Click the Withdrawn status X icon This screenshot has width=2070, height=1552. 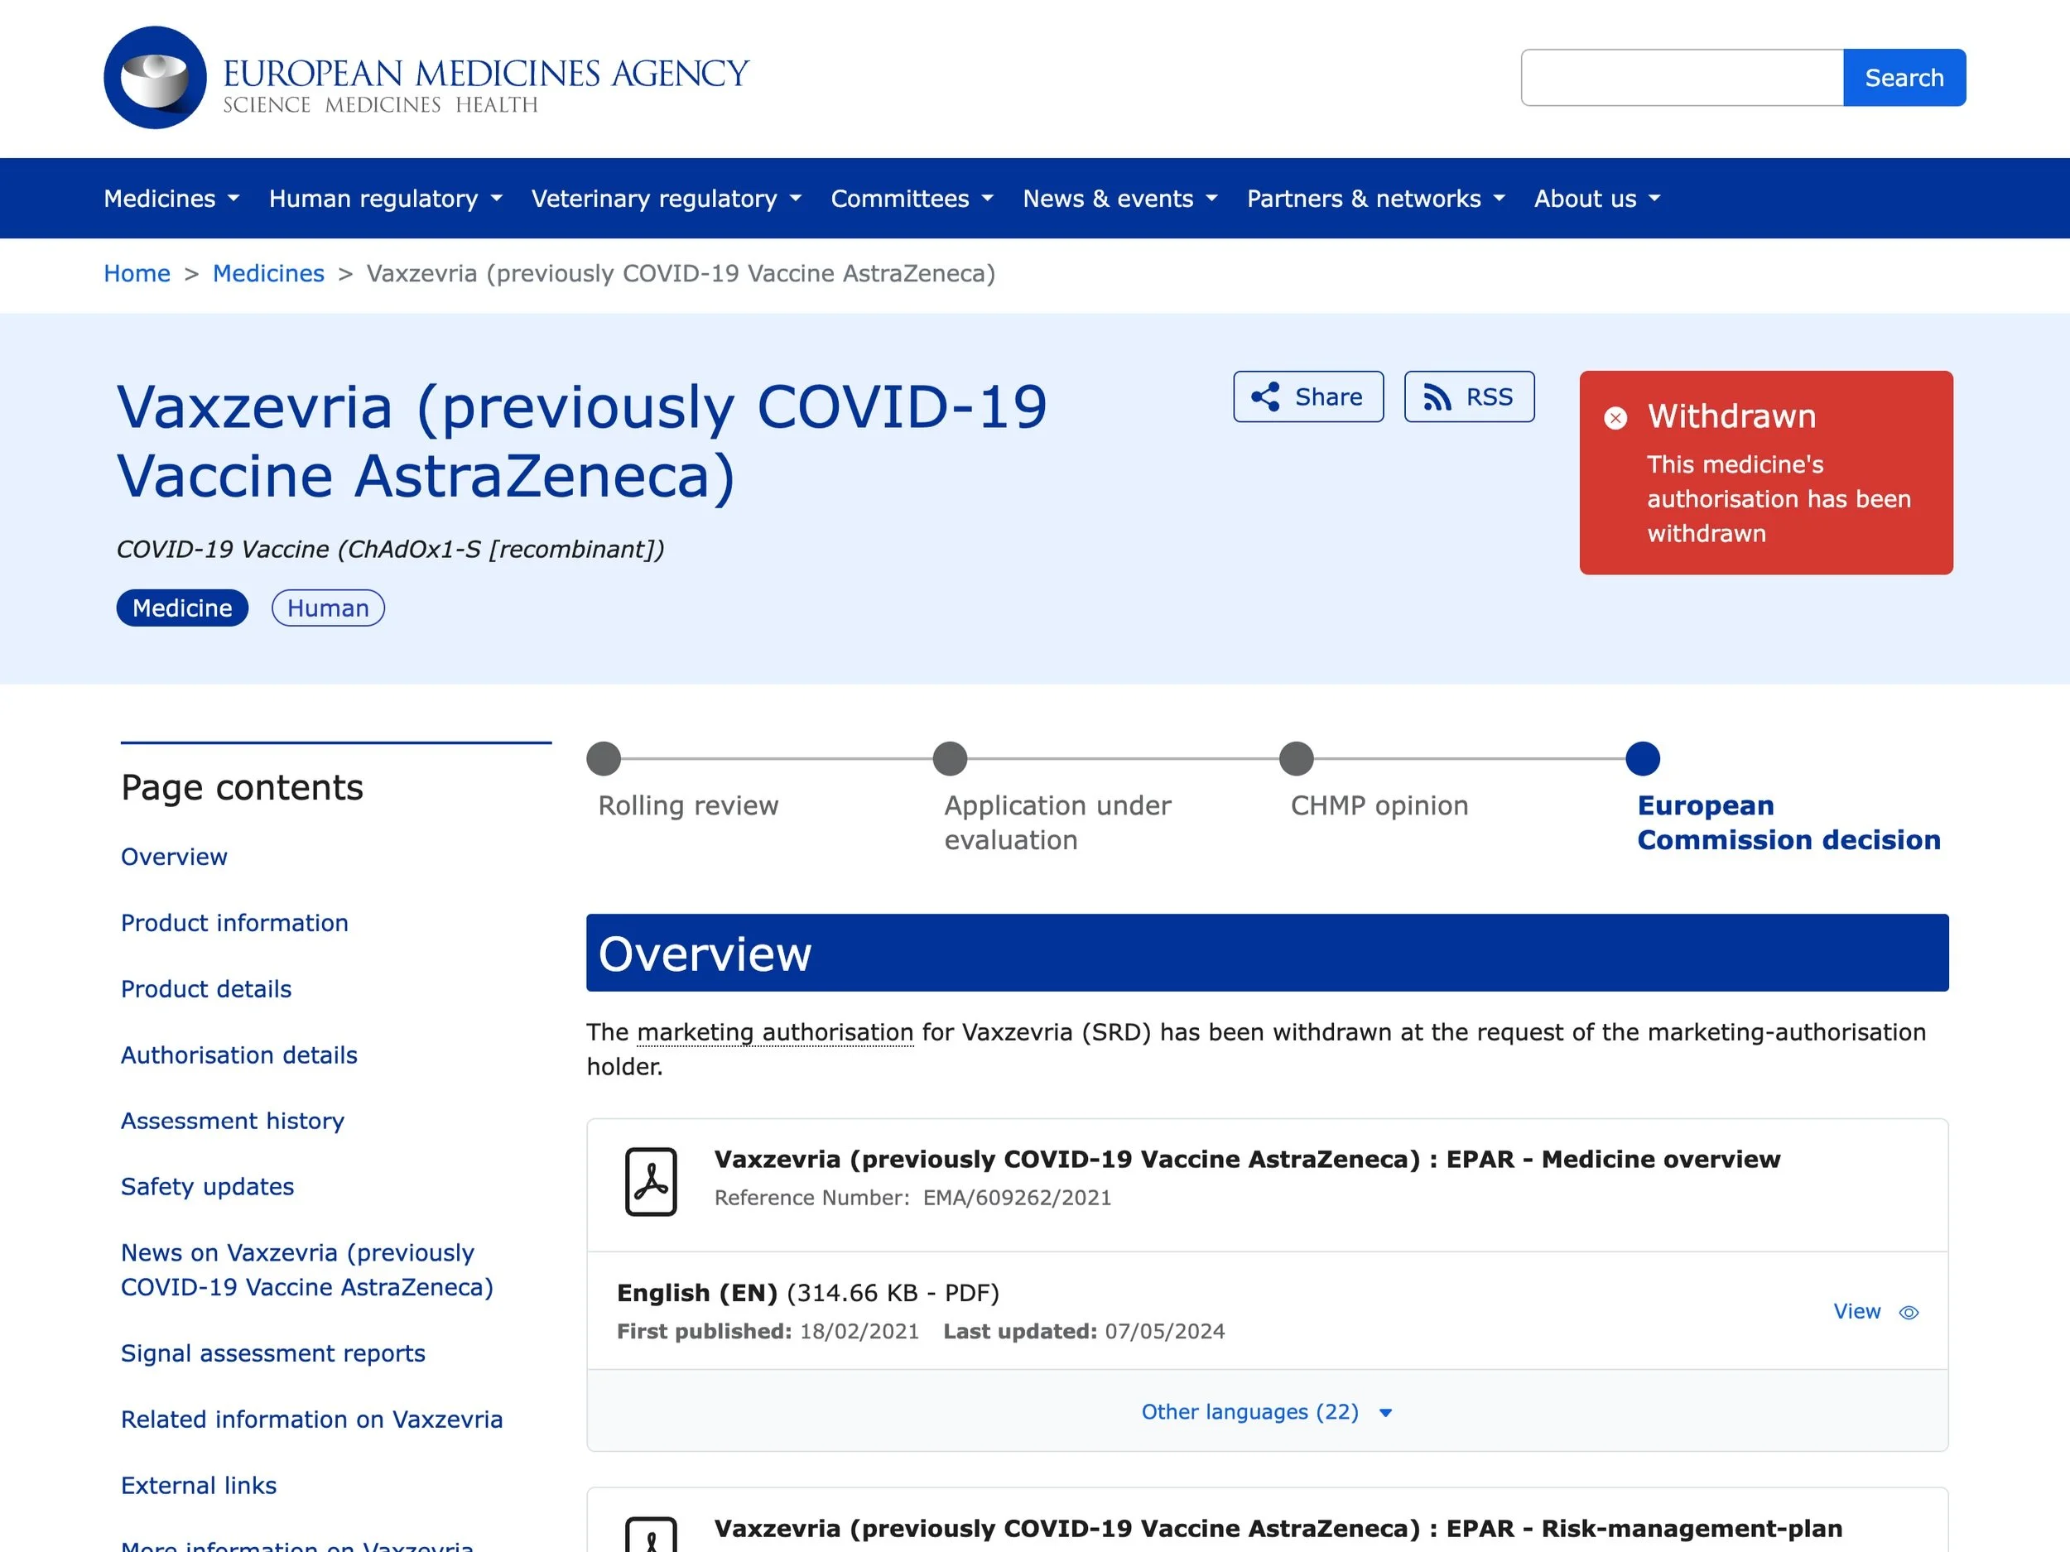coord(1615,418)
